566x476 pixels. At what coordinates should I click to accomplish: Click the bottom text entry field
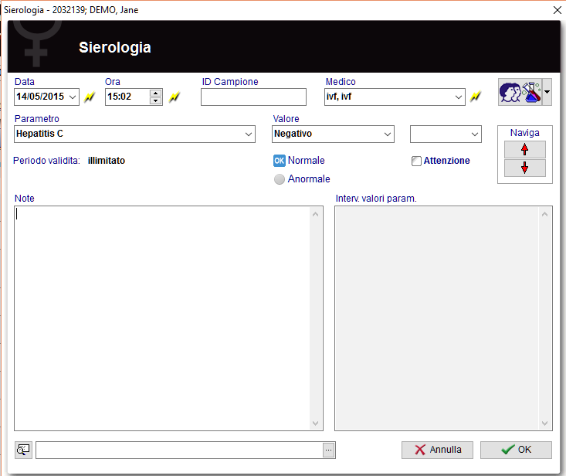[179, 450]
